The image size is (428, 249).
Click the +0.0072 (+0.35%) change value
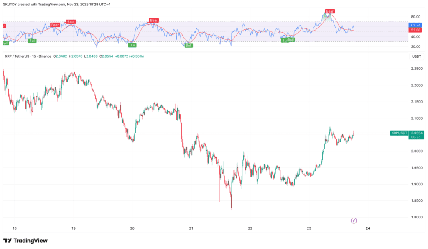click(130, 56)
